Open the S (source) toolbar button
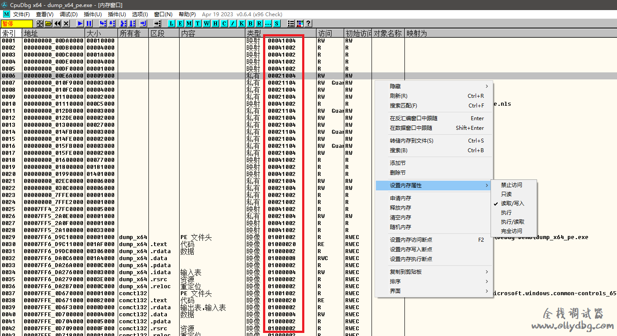617x336 pixels. click(x=277, y=23)
